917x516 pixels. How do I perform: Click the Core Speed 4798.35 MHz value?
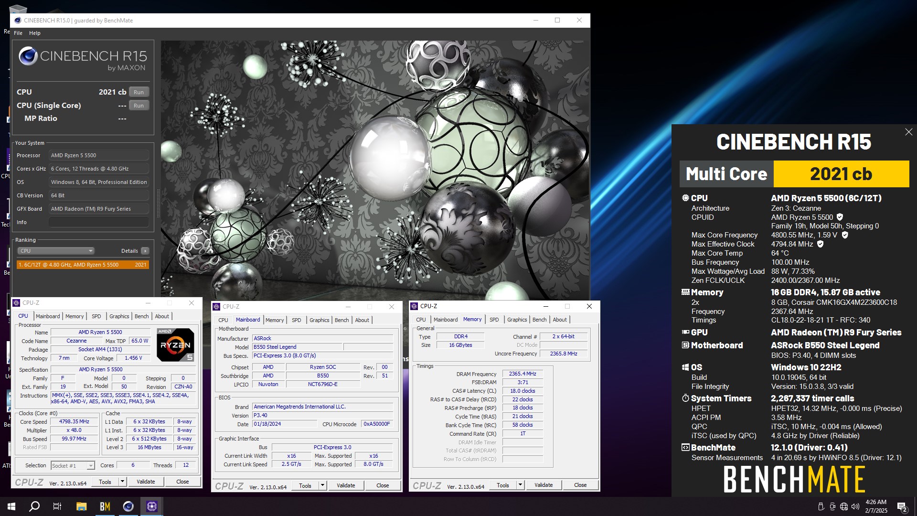pos(74,422)
